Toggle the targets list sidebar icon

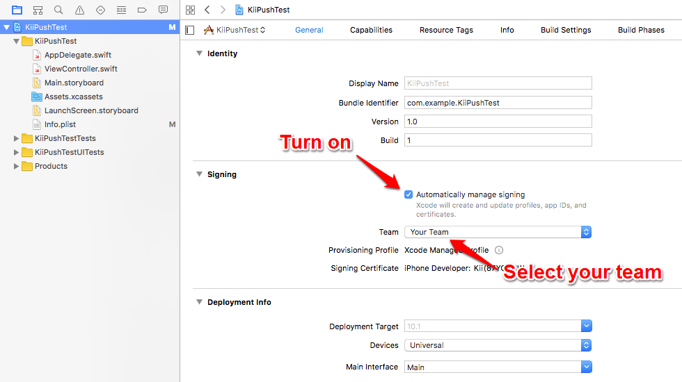pos(189,30)
